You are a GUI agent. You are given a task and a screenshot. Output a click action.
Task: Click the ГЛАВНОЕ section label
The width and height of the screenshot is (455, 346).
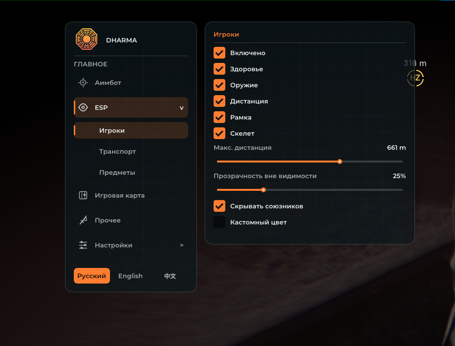(x=90, y=64)
